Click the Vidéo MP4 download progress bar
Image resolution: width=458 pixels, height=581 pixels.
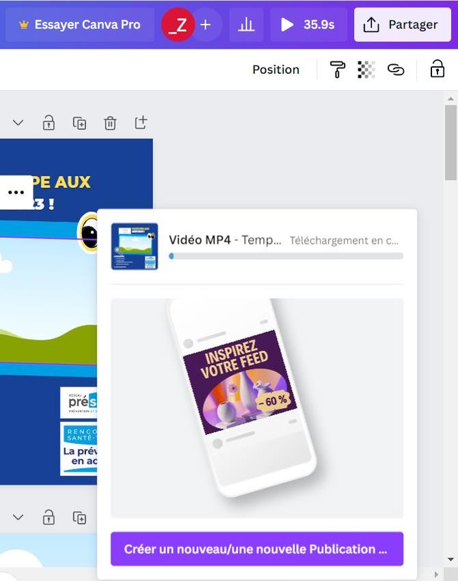[286, 256]
